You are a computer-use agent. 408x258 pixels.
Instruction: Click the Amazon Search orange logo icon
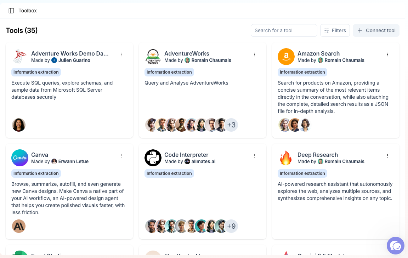tap(286, 57)
